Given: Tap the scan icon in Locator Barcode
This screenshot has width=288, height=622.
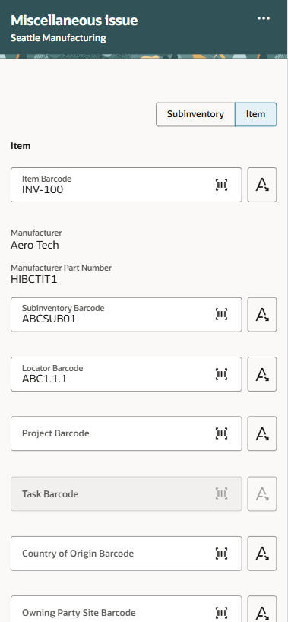Looking at the screenshot, I should (x=221, y=374).
